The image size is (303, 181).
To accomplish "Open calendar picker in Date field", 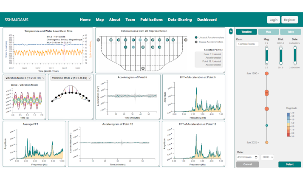I will [256, 157].
